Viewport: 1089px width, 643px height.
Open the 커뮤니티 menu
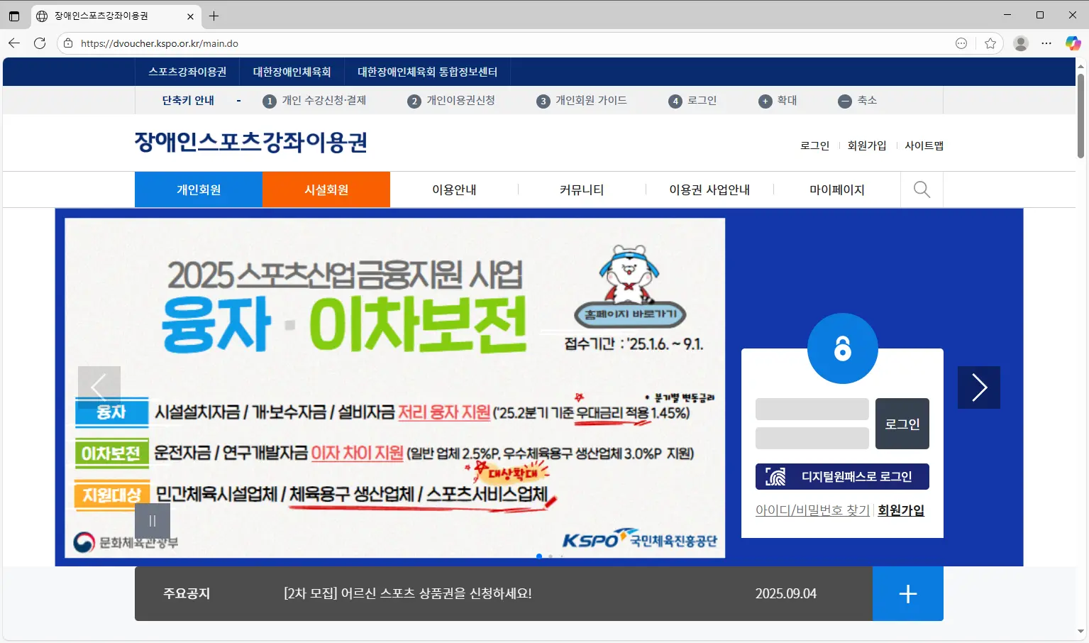[582, 189]
